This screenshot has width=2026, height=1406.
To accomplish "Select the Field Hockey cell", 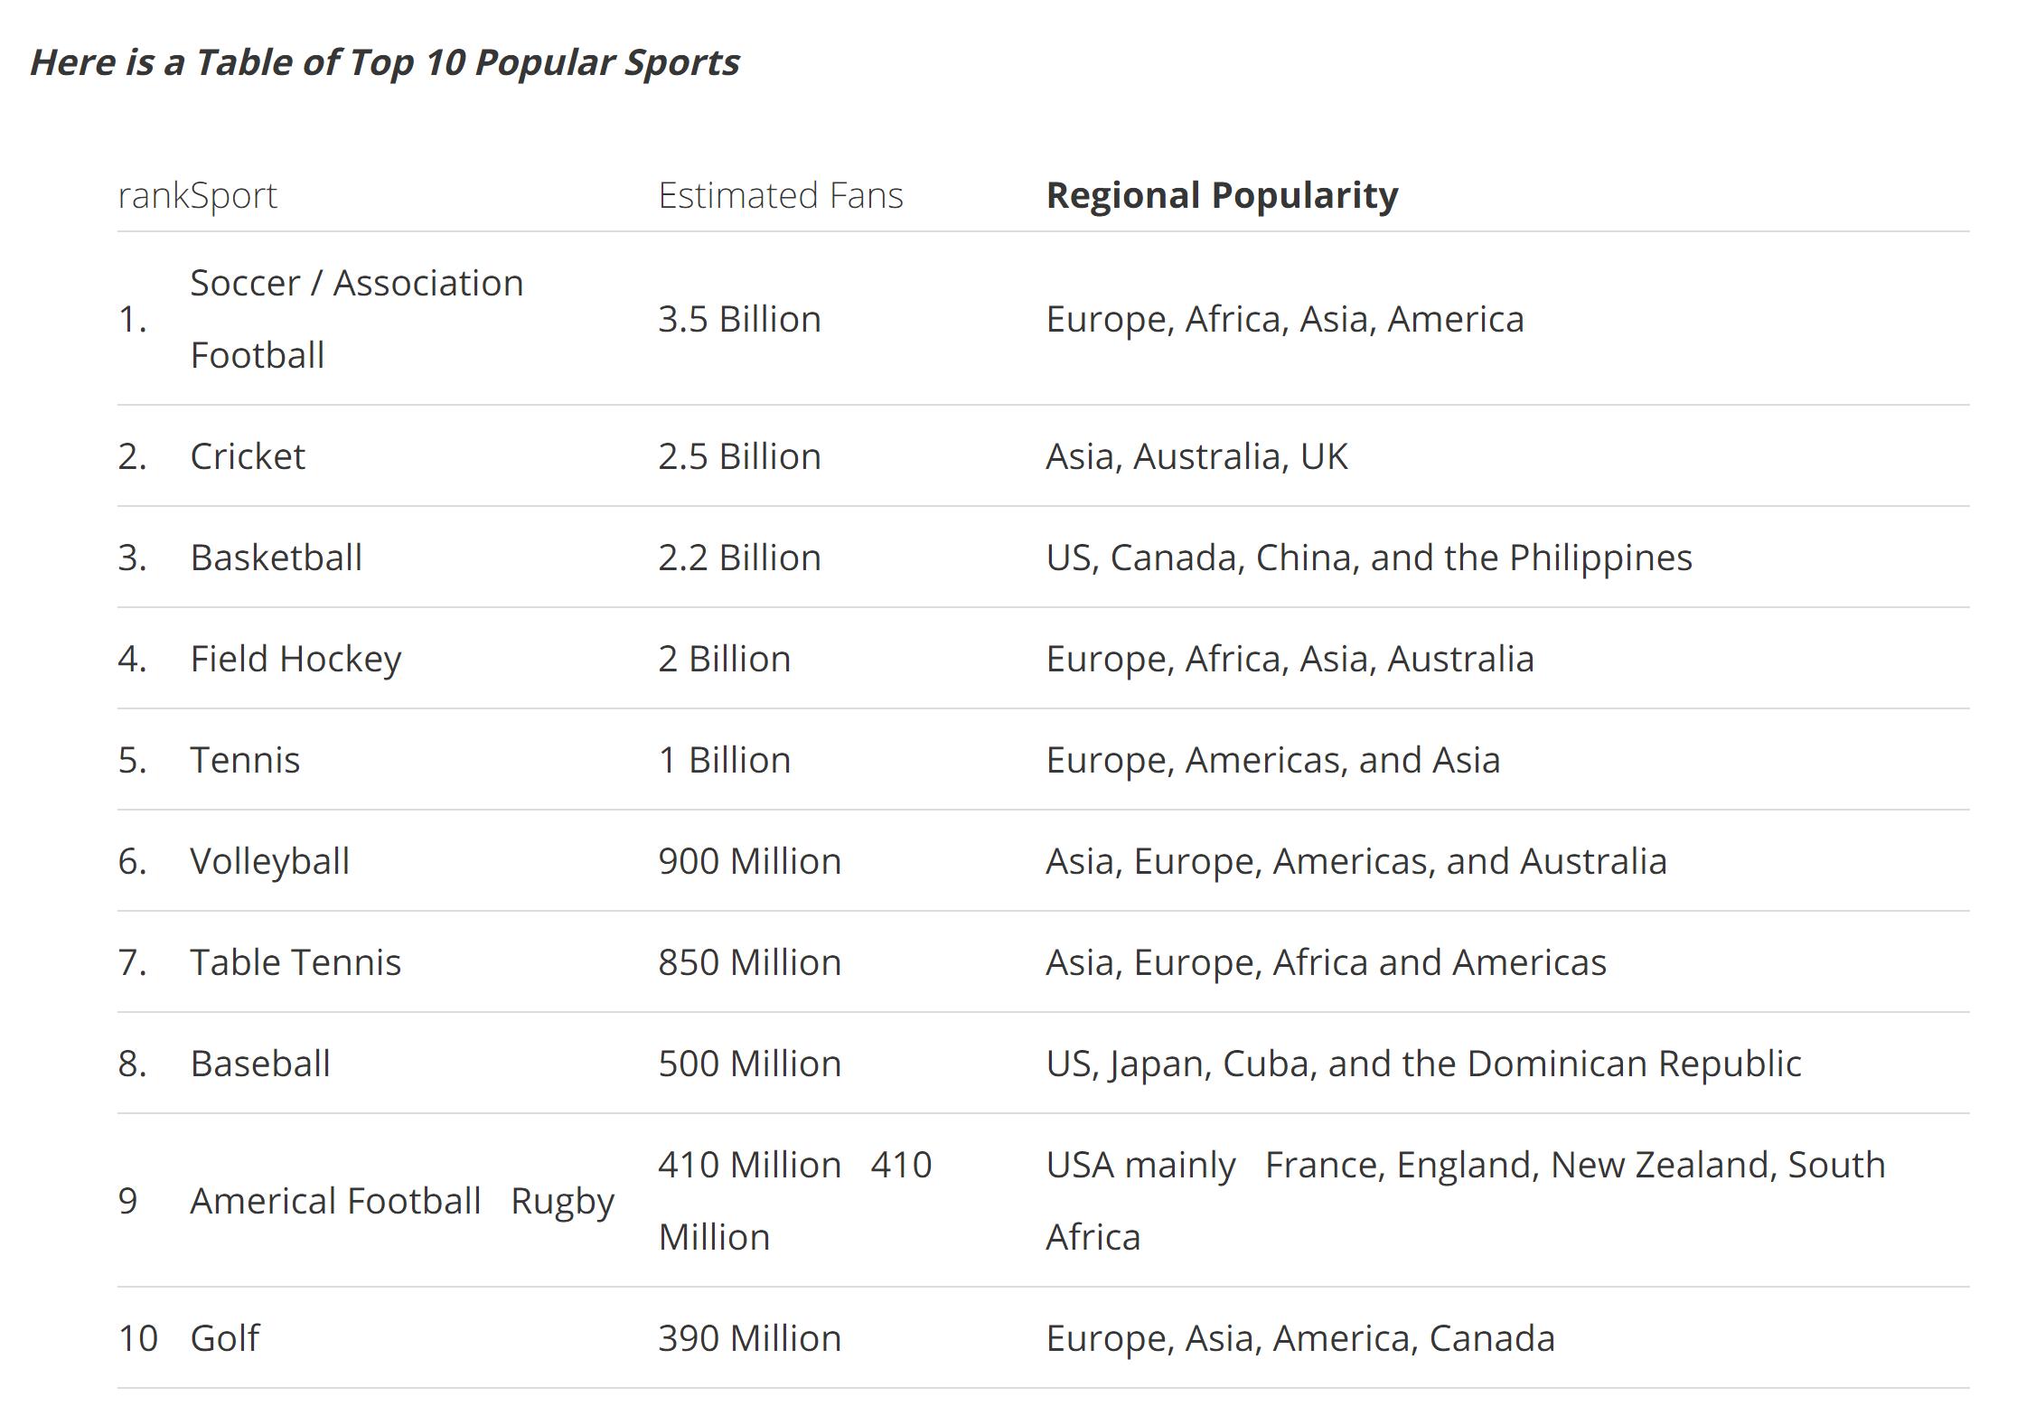I will pyautogui.click(x=295, y=659).
